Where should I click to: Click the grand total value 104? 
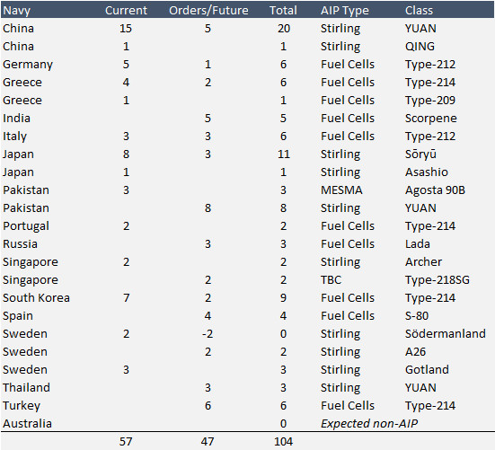point(284,442)
